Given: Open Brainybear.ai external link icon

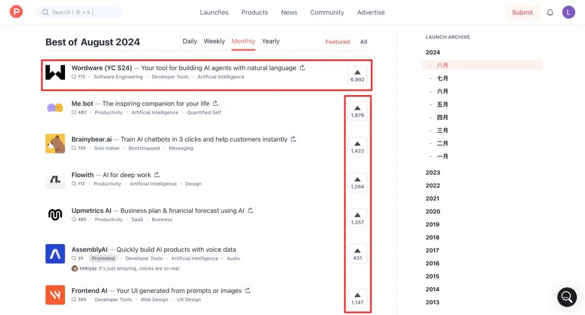Looking at the screenshot, I should pos(293,139).
